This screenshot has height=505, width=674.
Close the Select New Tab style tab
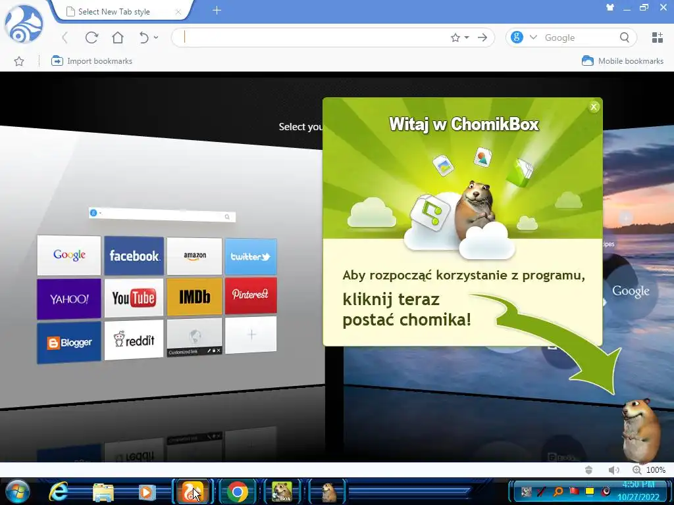tap(178, 12)
